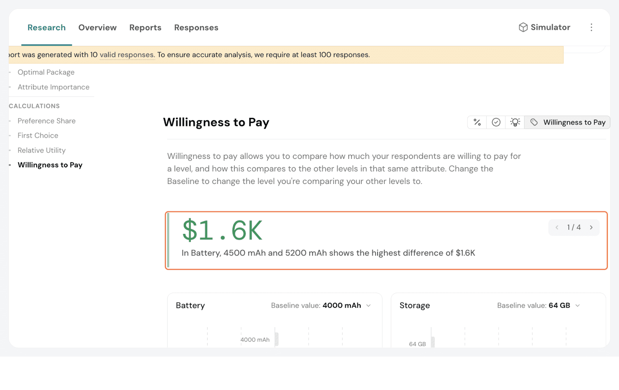Navigate to Preference Share in sidebar

(46, 121)
